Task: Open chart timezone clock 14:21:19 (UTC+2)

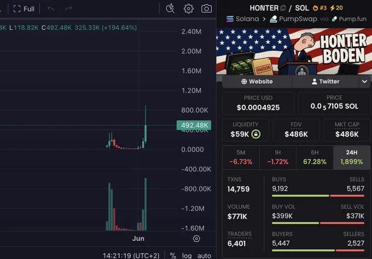Action: click(x=131, y=256)
